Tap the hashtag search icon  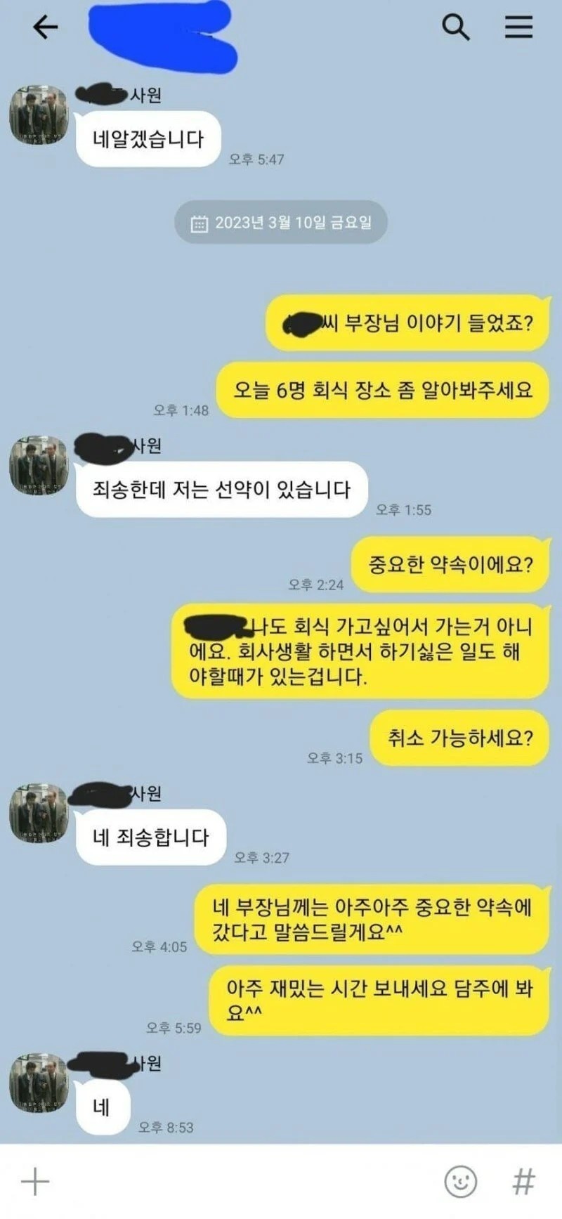[524, 1181]
